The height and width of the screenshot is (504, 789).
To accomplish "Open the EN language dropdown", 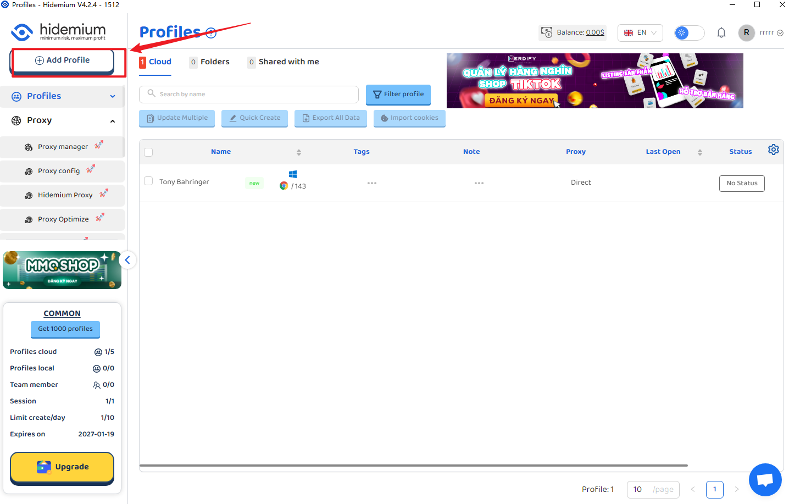I will 640,33.
